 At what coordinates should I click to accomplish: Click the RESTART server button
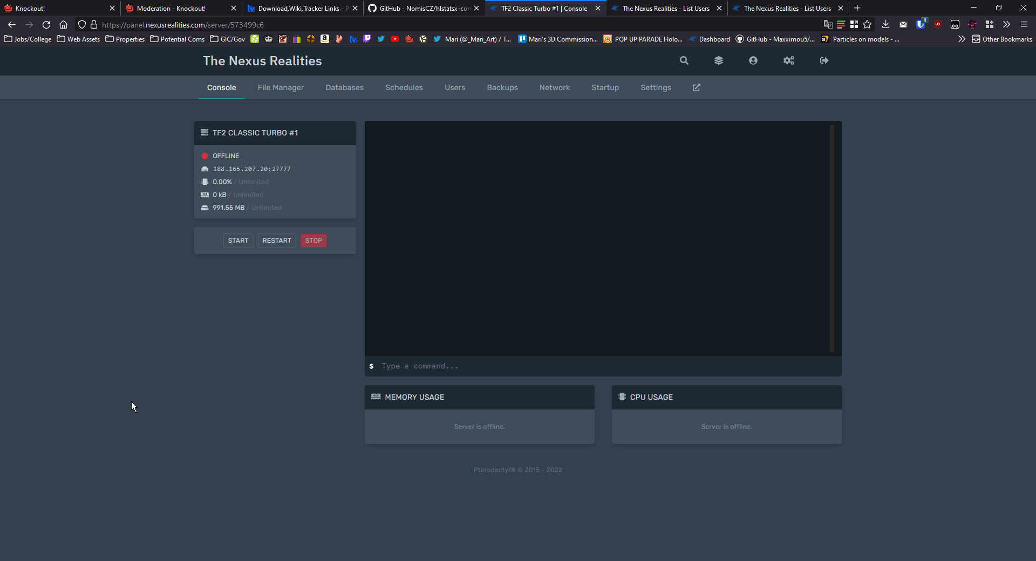[x=277, y=241]
